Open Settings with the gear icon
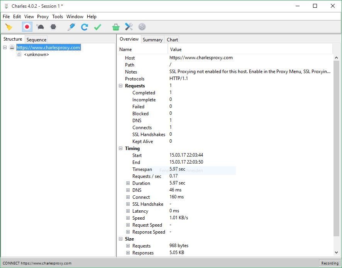342x268 pixels. pos(142,27)
